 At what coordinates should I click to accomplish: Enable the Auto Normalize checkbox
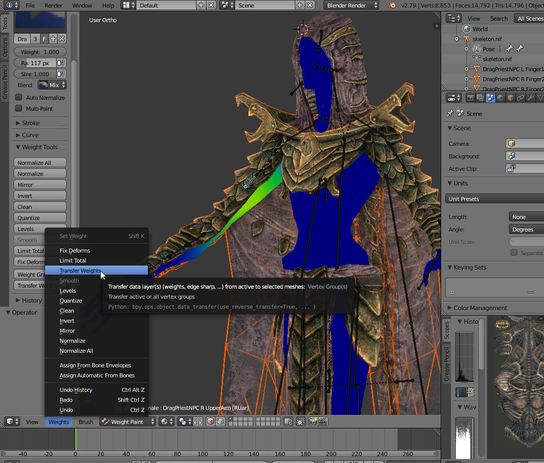point(19,97)
